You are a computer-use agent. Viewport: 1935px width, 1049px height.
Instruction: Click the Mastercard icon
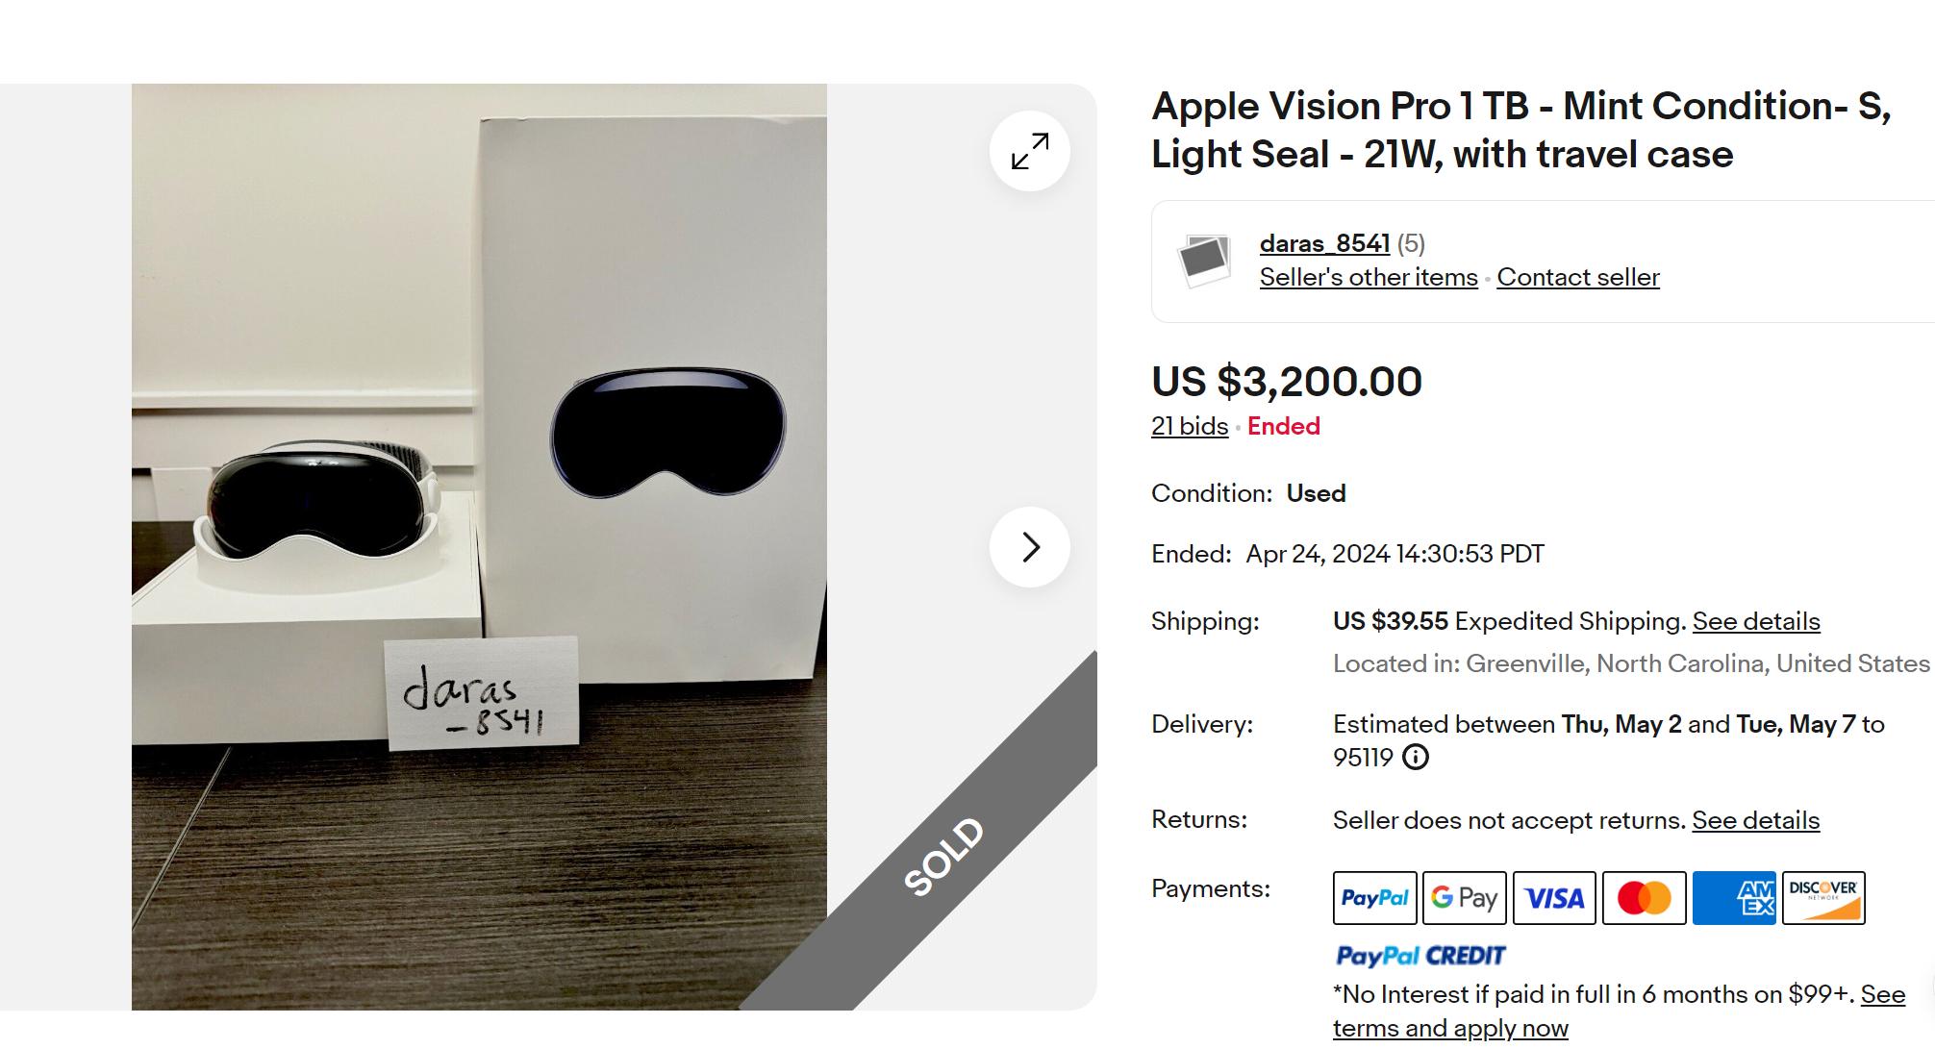point(1644,898)
